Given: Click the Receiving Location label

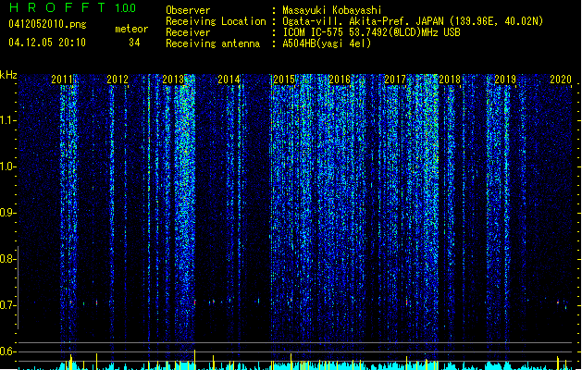Looking at the screenshot, I should (x=216, y=21).
